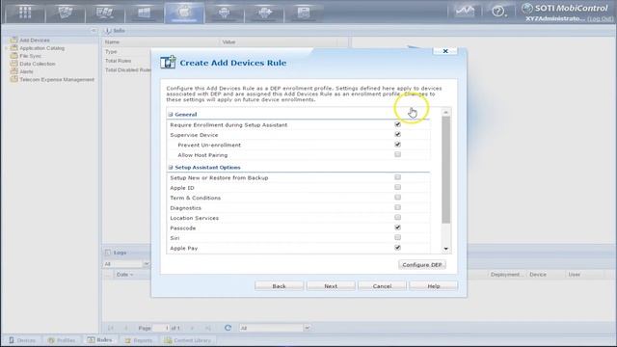Uncheck the Apple Pay checkbox
This screenshot has width=617, height=347.
coord(398,248)
